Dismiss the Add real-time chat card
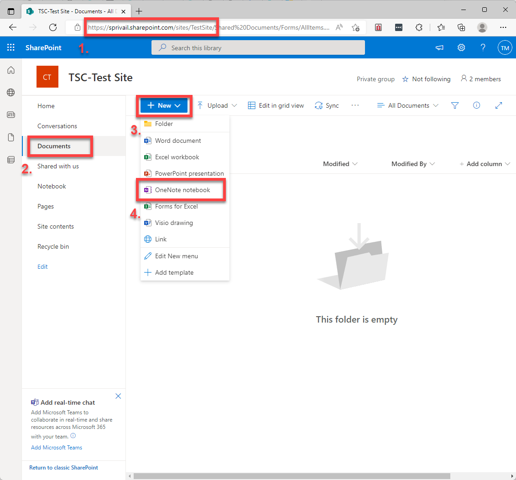The width and height of the screenshot is (516, 480). (118, 396)
